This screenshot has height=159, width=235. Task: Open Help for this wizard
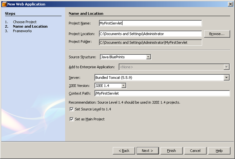pos(219,150)
